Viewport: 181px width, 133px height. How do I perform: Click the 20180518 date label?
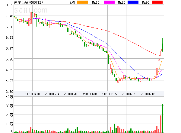[71, 94]
